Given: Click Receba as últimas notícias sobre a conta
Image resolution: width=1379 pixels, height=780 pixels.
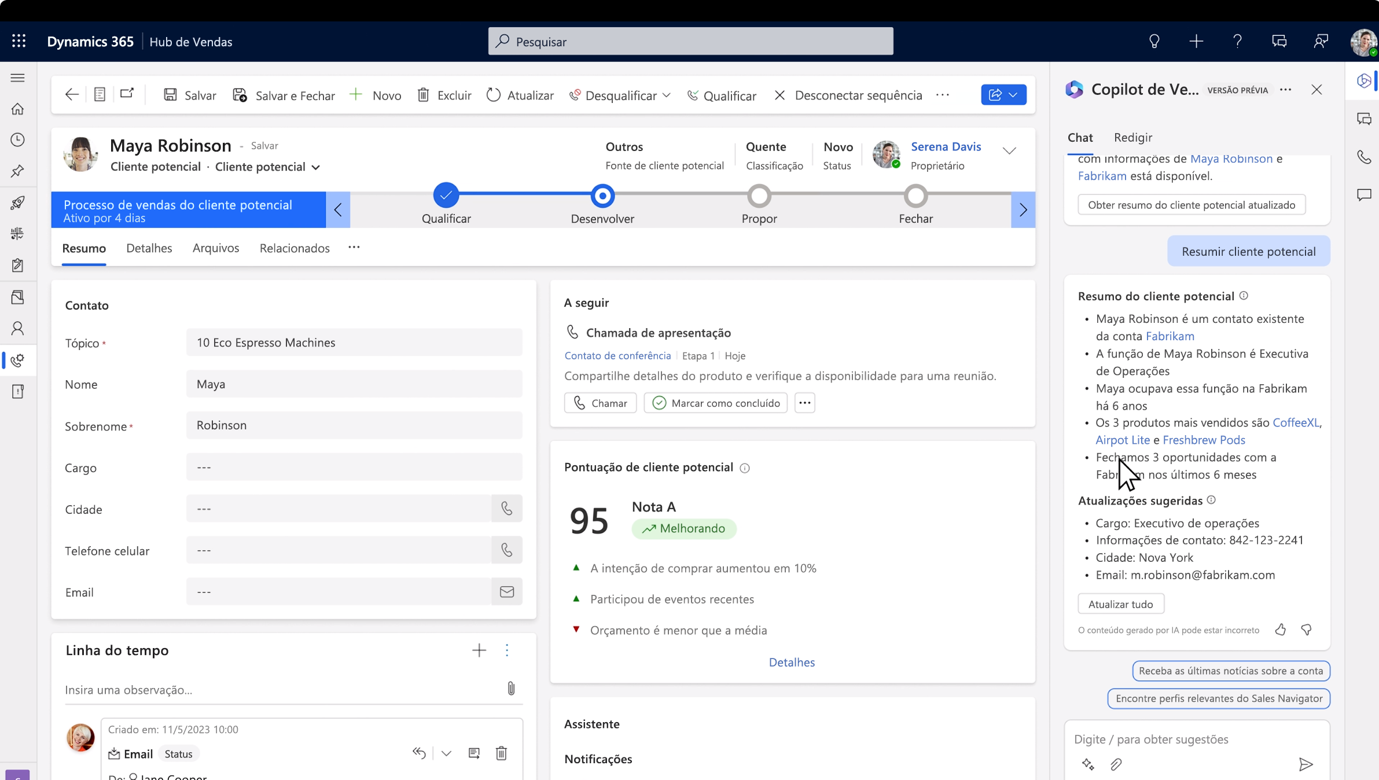Looking at the screenshot, I should pos(1231,671).
